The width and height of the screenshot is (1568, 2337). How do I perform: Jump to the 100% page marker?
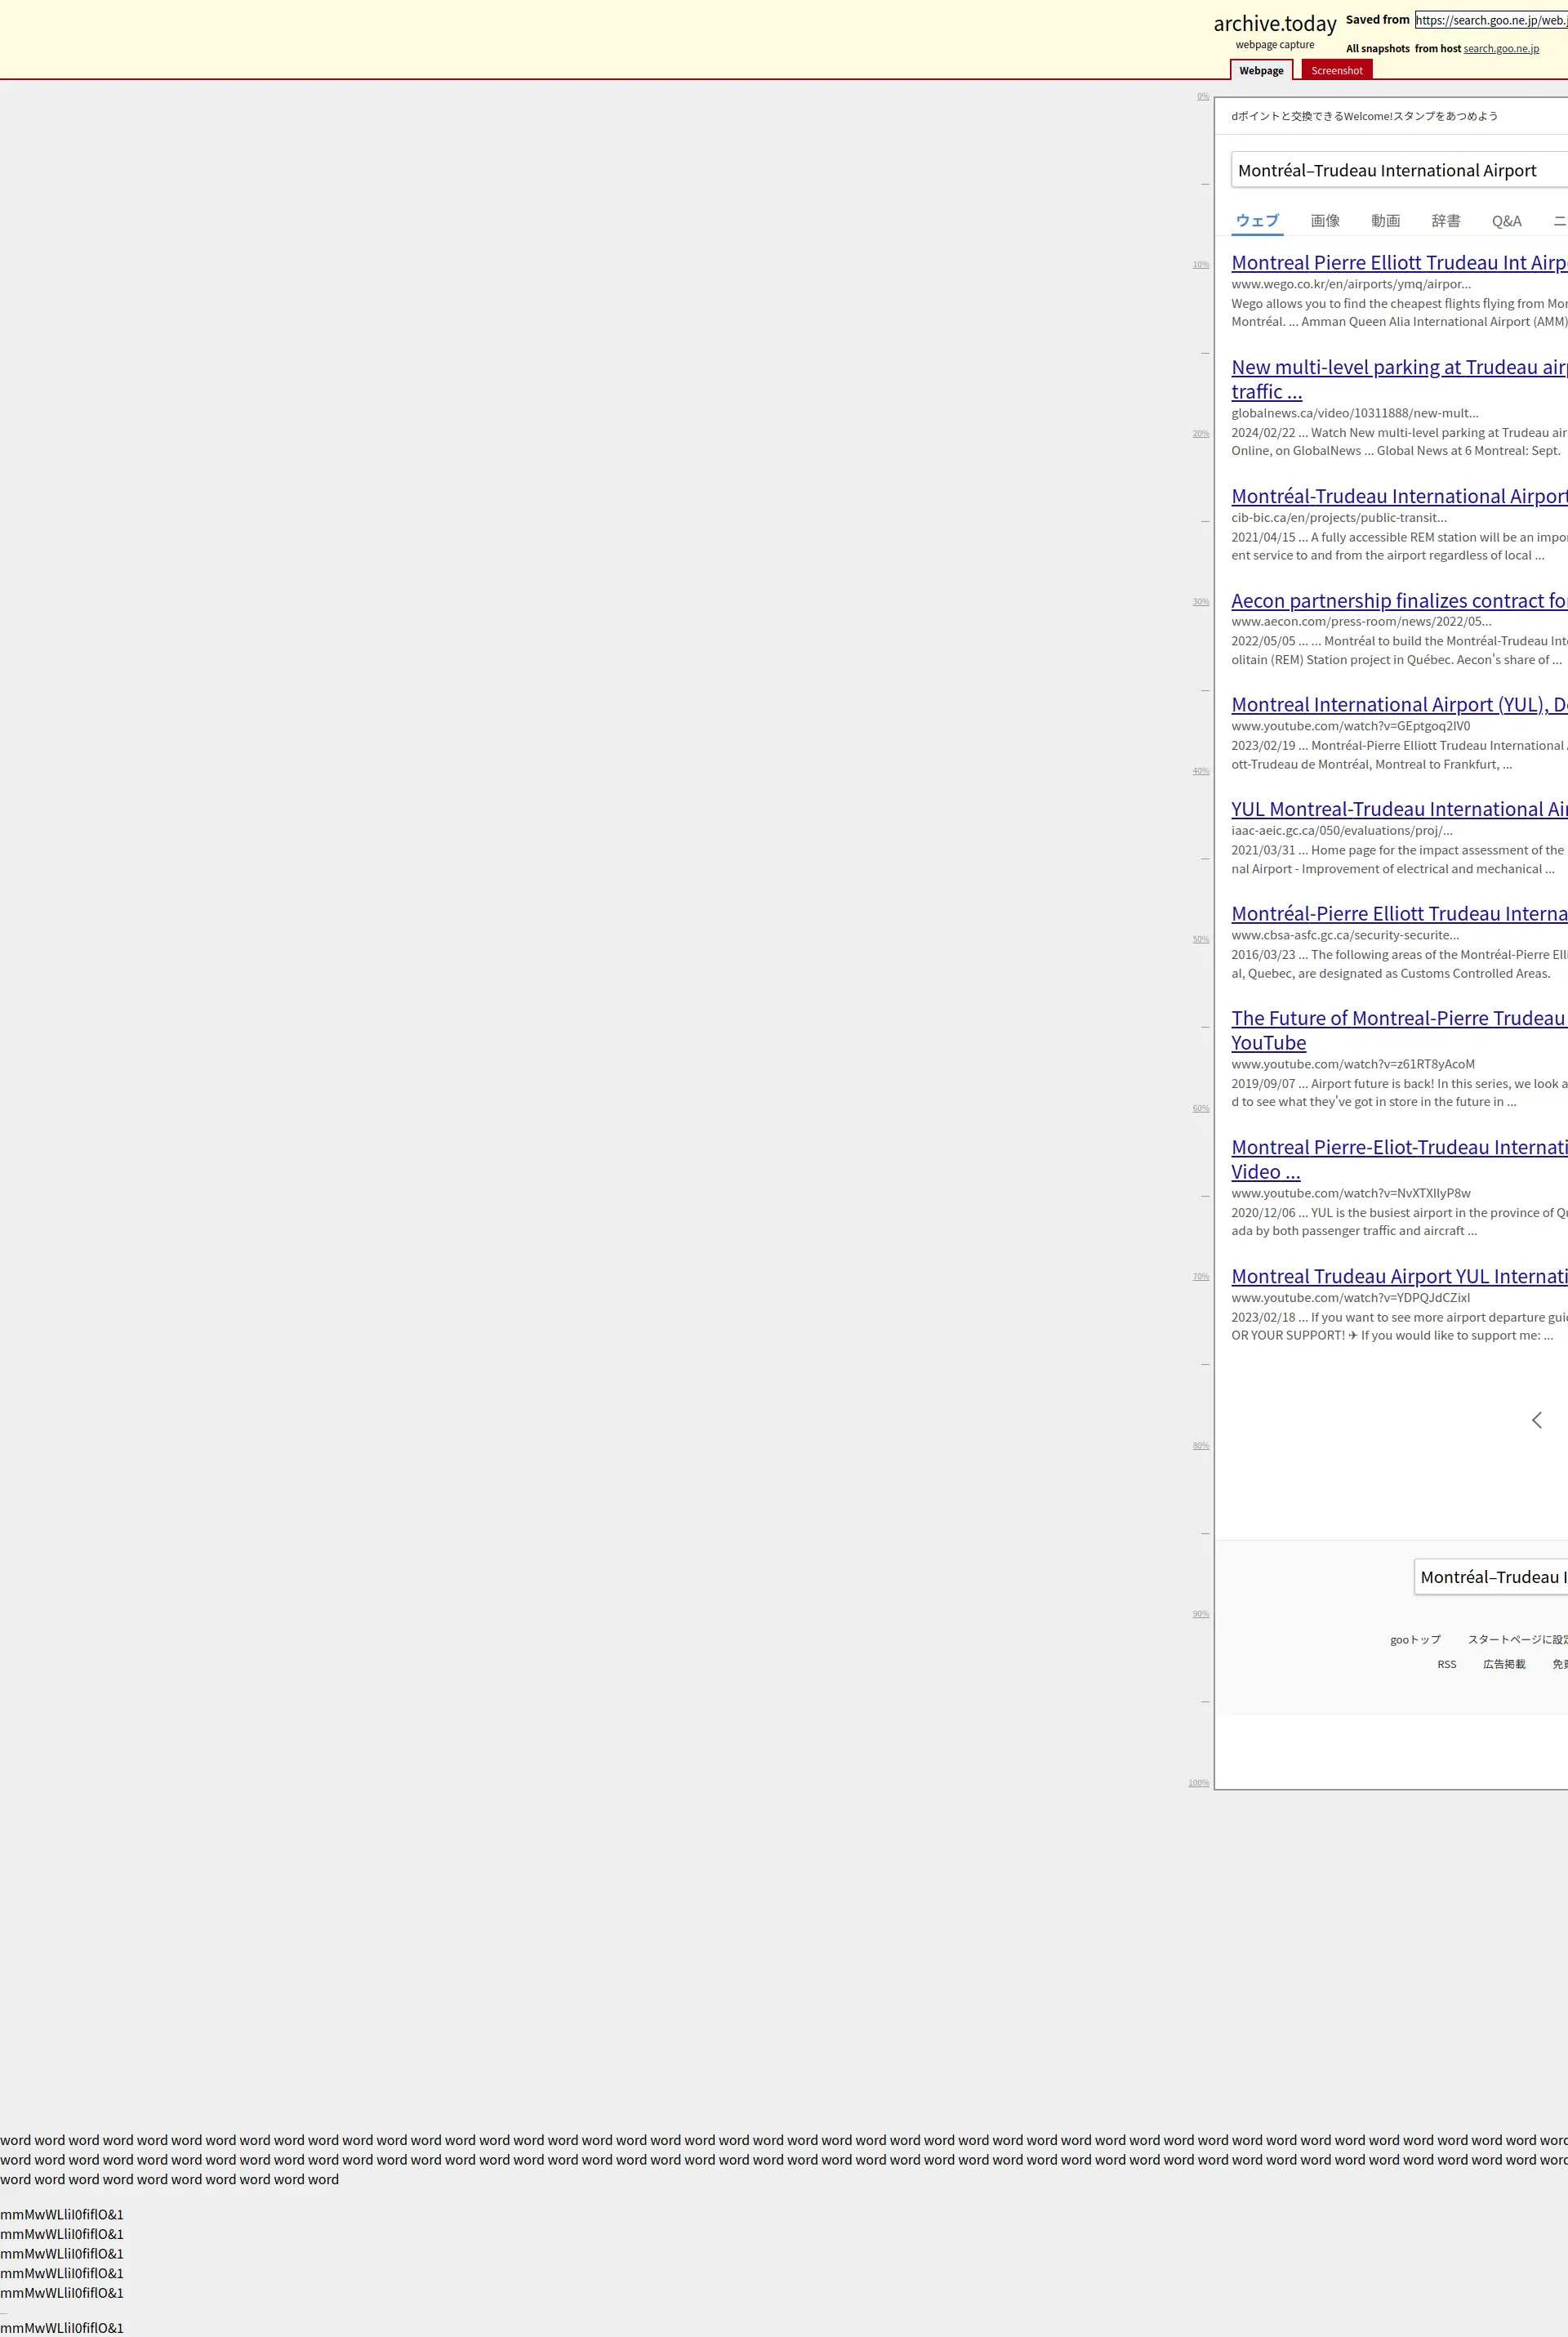(x=1198, y=1783)
